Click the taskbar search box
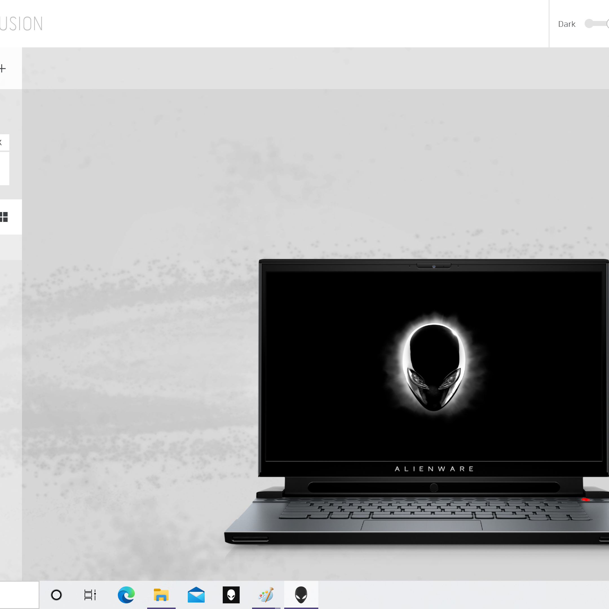 click(19, 595)
